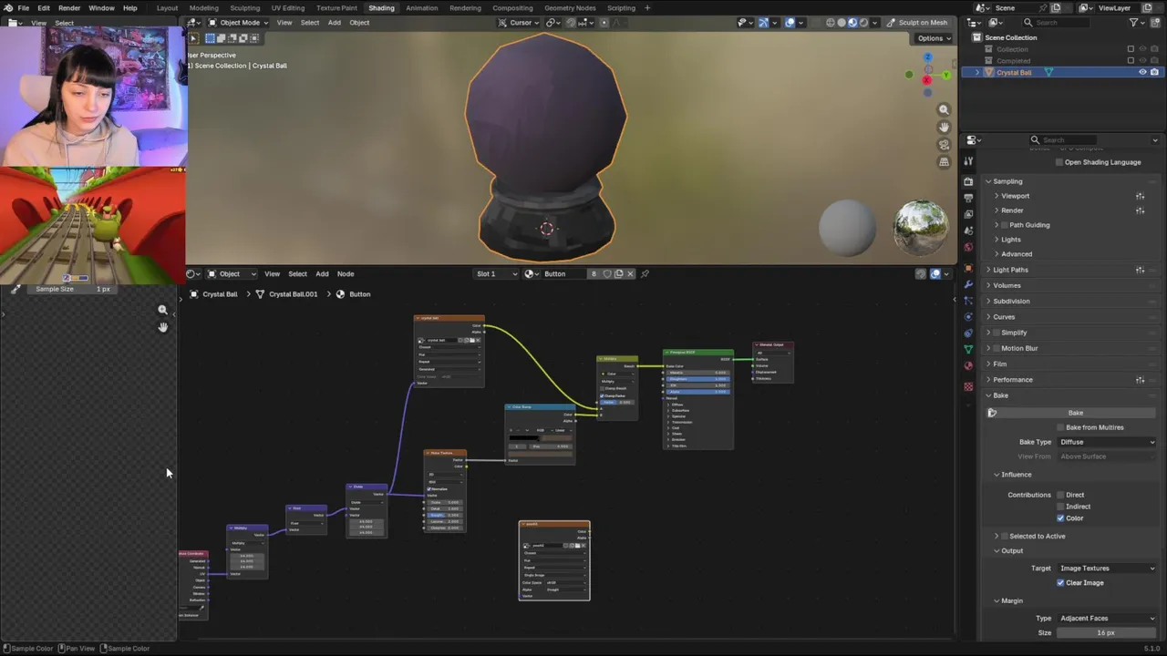Enable the Simplify checkbox

pos(996,333)
